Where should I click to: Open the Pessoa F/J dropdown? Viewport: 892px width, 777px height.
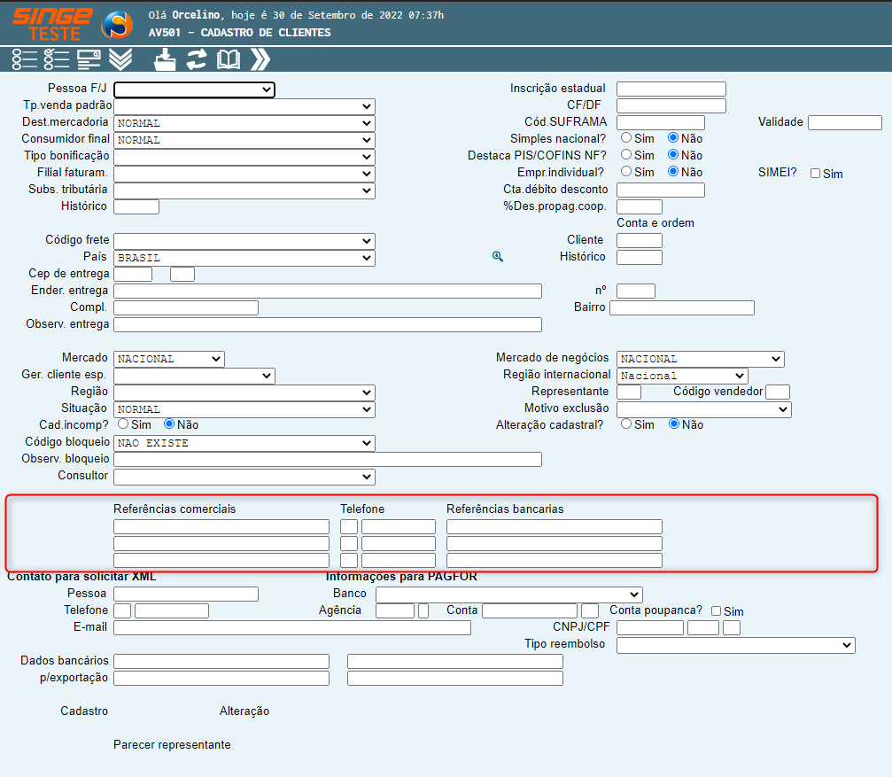pos(194,89)
